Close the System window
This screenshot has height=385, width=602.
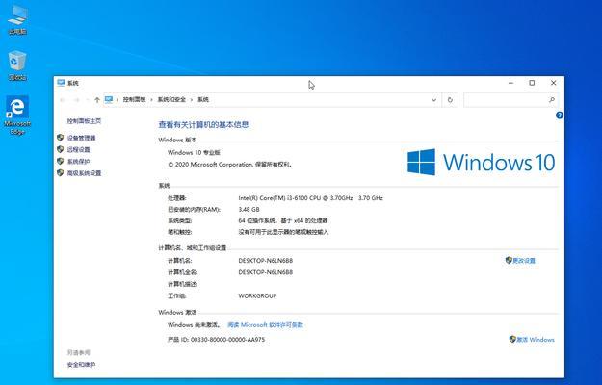point(553,83)
